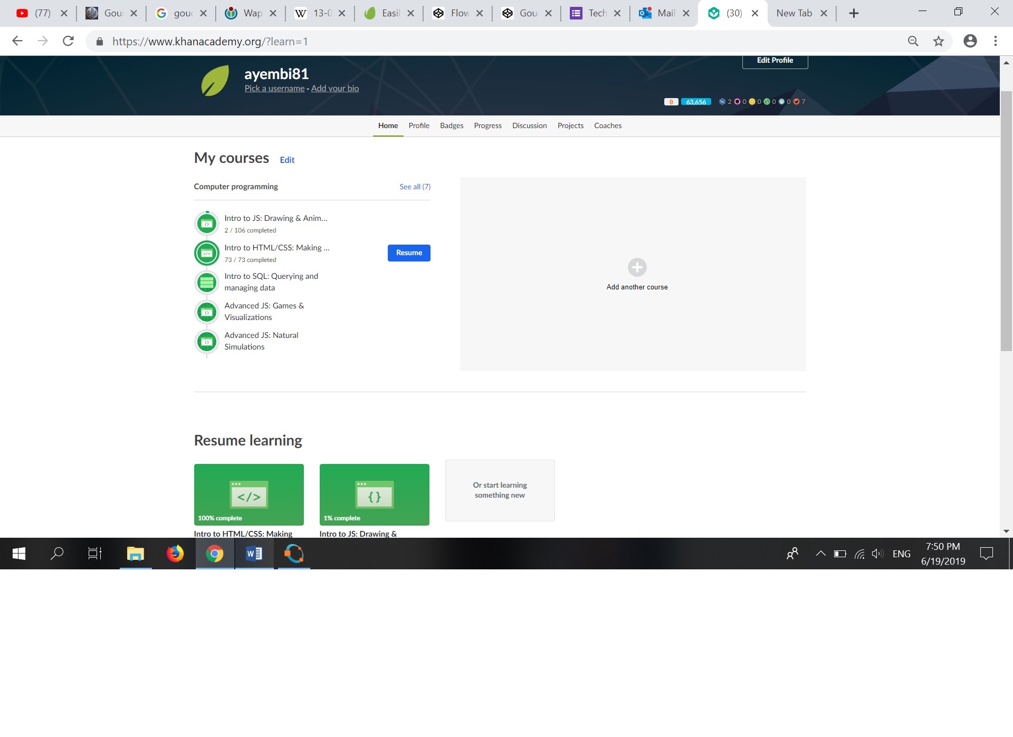Open Firefox from the taskbar

click(x=175, y=554)
